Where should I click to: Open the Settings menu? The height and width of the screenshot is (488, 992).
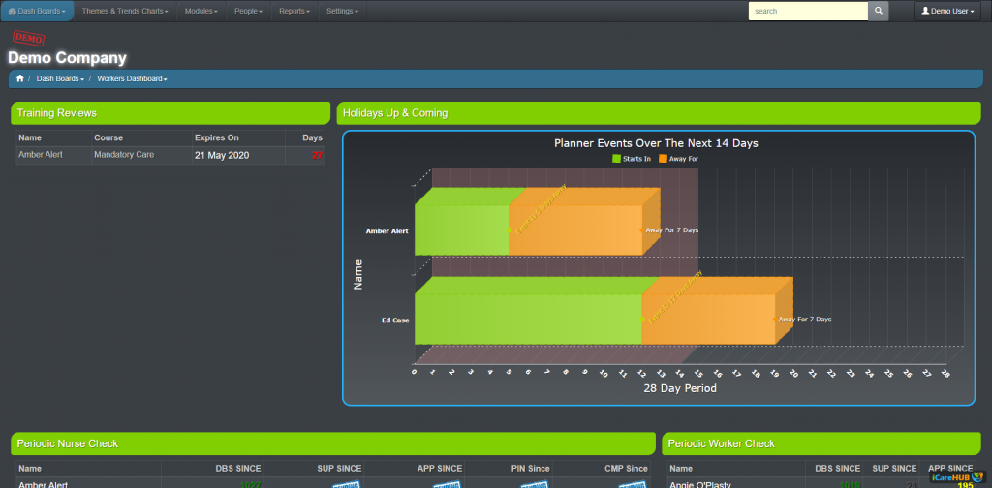point(342,11)
